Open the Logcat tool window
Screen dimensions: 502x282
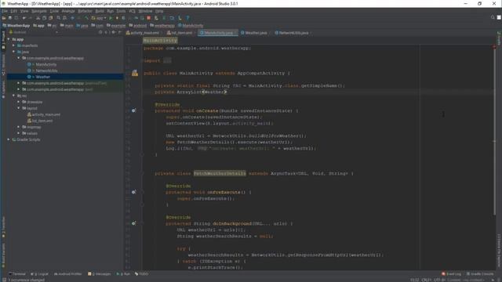tap(40, 274)
